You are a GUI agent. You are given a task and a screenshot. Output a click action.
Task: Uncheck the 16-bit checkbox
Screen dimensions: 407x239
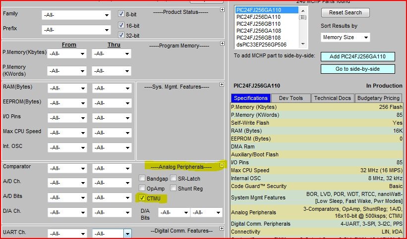(121, 25)
